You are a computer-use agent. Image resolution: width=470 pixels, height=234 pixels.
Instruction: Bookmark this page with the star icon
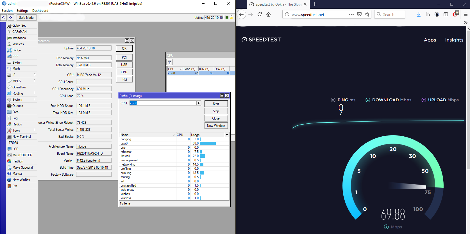click(x=367, y=15)
